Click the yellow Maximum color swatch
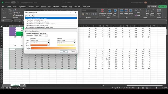 coord(65,45)
